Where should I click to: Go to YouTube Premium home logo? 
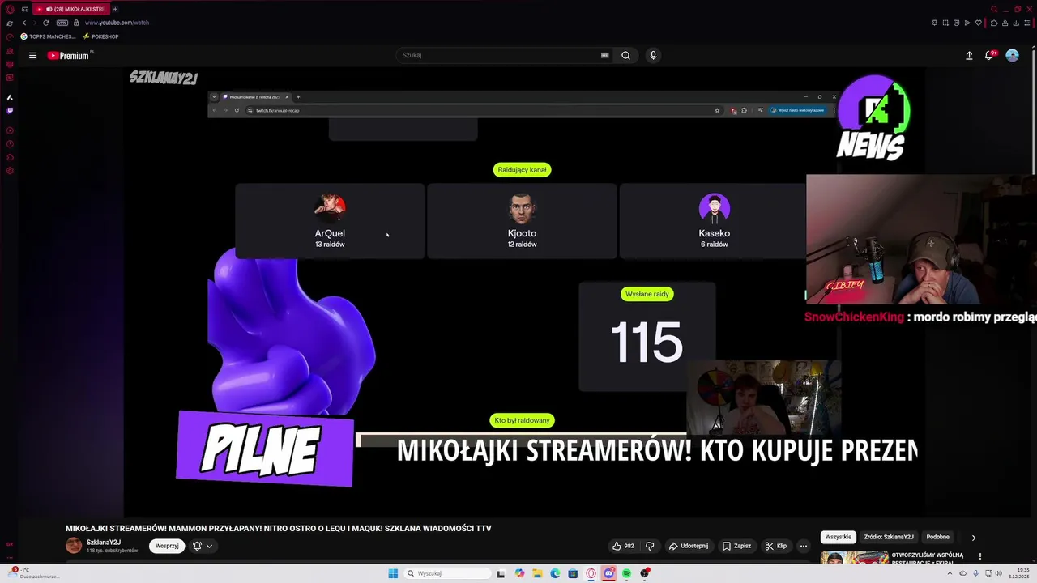(x=69, y=56)
